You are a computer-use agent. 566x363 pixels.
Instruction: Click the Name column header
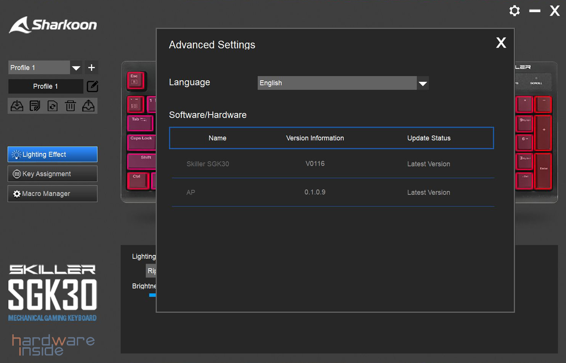[218, 138]
